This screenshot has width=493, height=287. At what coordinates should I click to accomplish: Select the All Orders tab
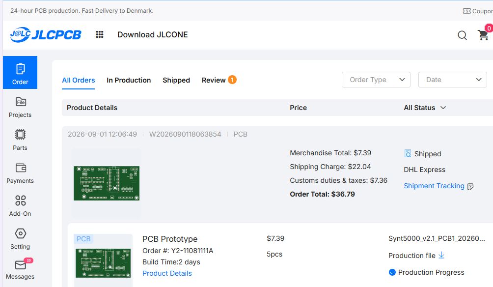[x=78, y=80]
